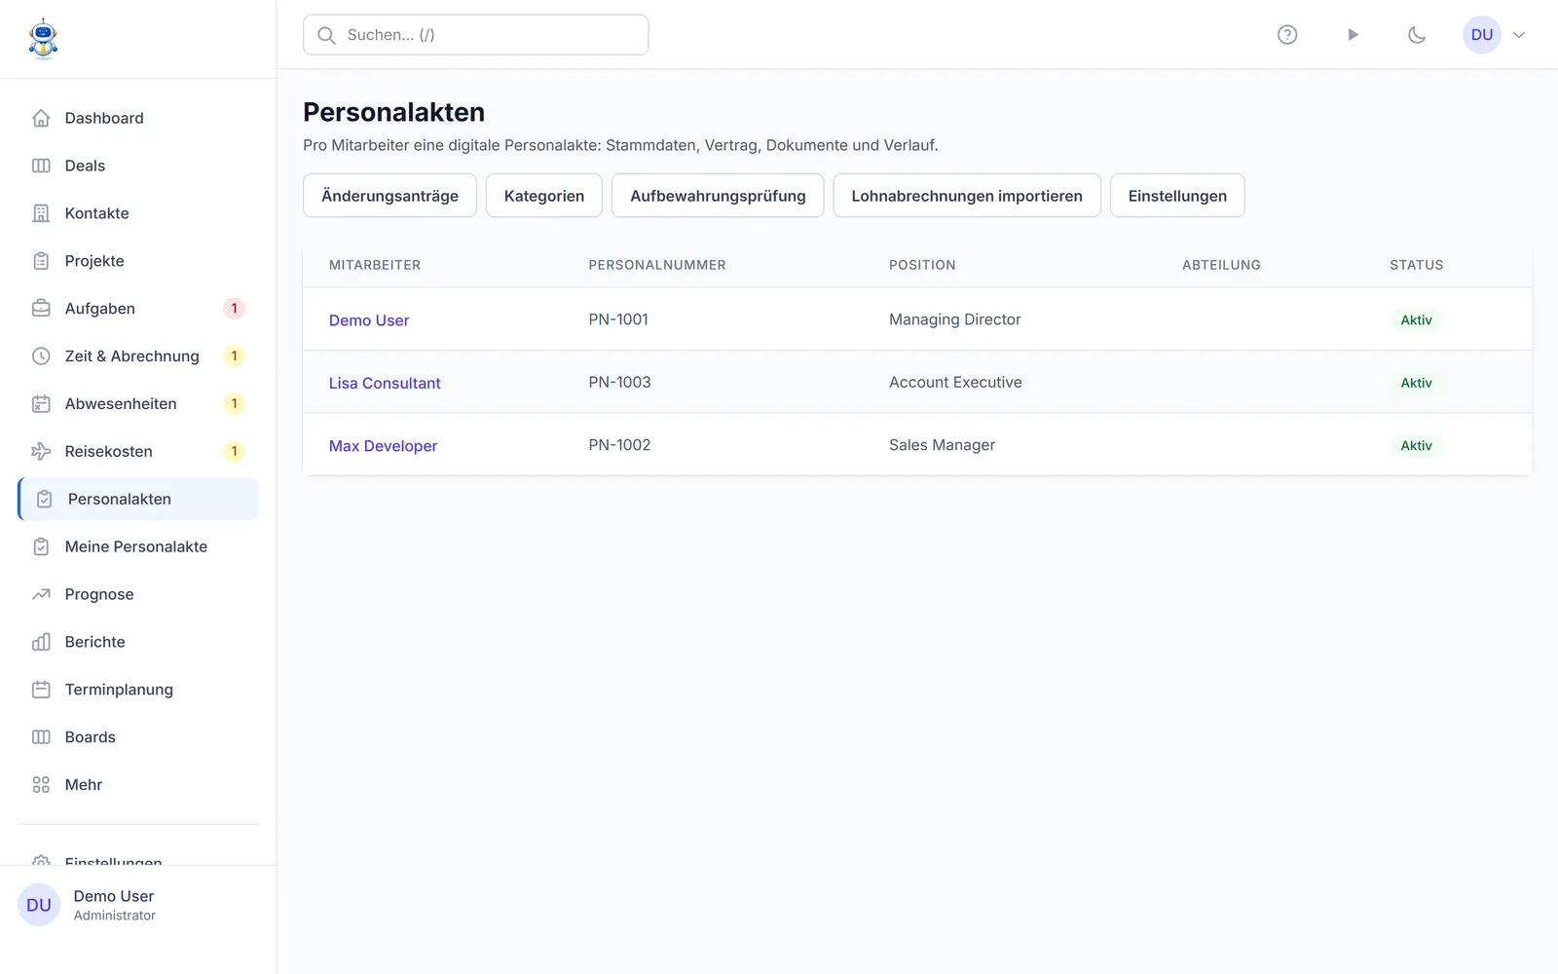Click the play tour icon

(x=1353, y=35)
